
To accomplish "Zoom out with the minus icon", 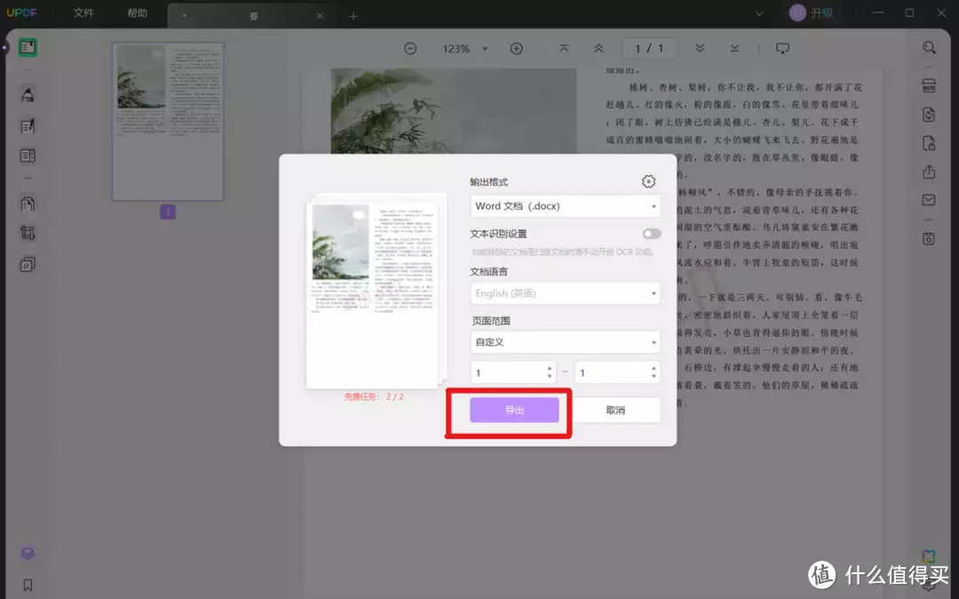I will click(x=410, y=48).
